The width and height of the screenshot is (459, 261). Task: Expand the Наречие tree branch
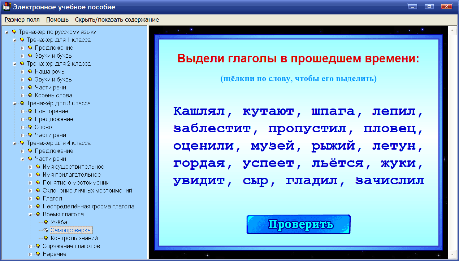[x=31, y=254]
